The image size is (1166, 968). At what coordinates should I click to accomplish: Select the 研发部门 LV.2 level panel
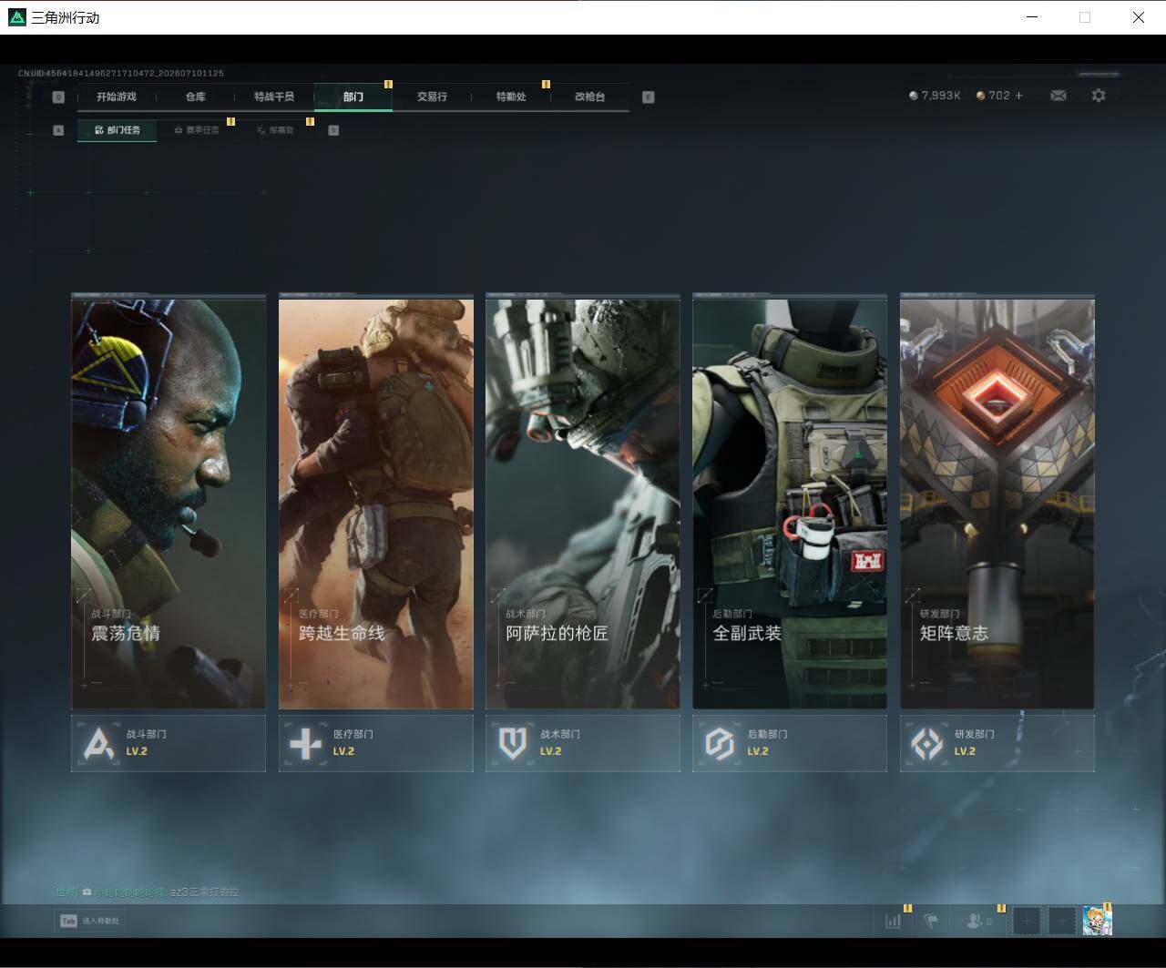997,743
